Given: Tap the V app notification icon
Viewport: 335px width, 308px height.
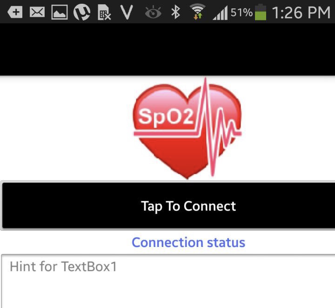Looking at the screenshot, I should pos(127,12).
